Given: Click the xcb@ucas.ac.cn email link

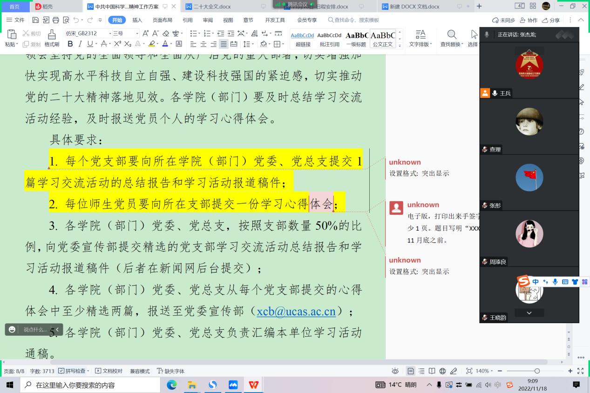Looking at the screenshot, I should 296,312.
